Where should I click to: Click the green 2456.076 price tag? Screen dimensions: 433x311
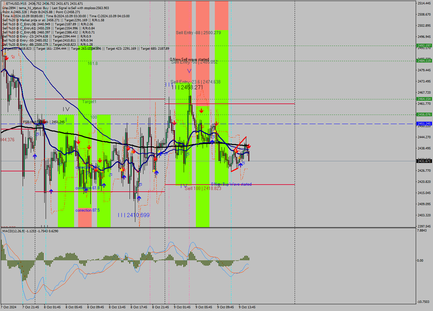click(424, 114)
